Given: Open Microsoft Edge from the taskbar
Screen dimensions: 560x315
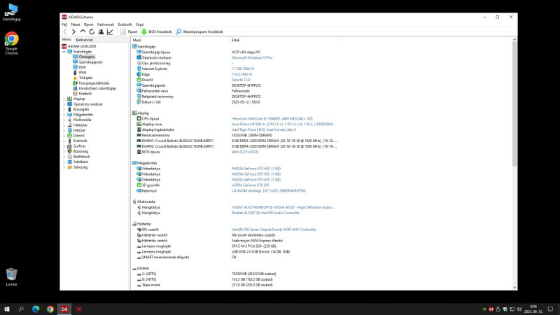Looking at the screenshot, I should (36, 309).
